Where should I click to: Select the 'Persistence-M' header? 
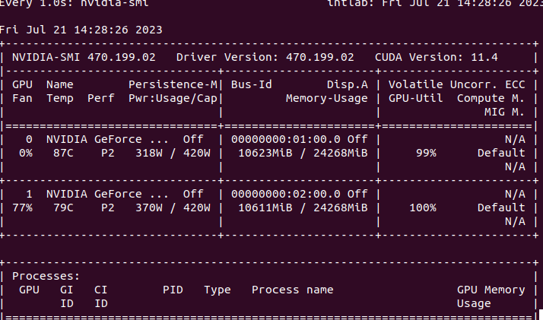click(173, 84)
